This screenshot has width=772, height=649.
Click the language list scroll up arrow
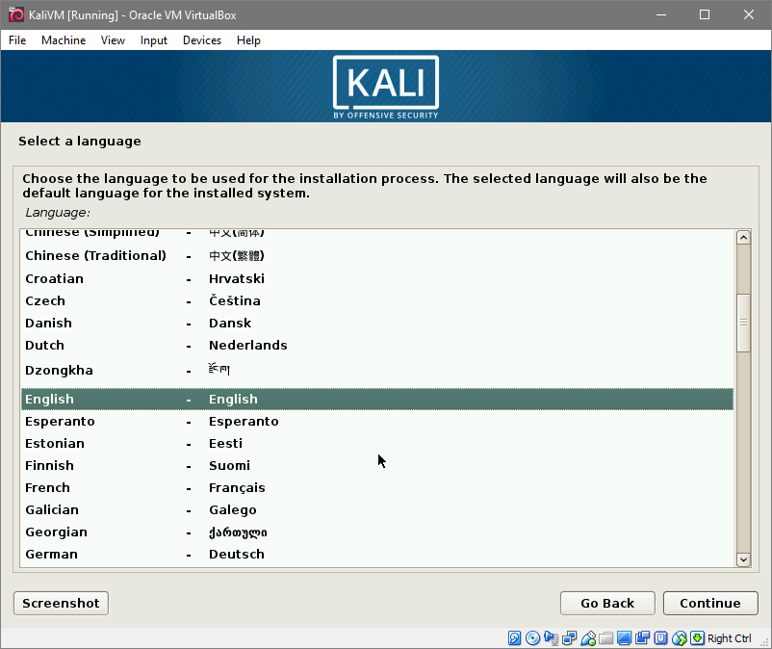[743, 238]
